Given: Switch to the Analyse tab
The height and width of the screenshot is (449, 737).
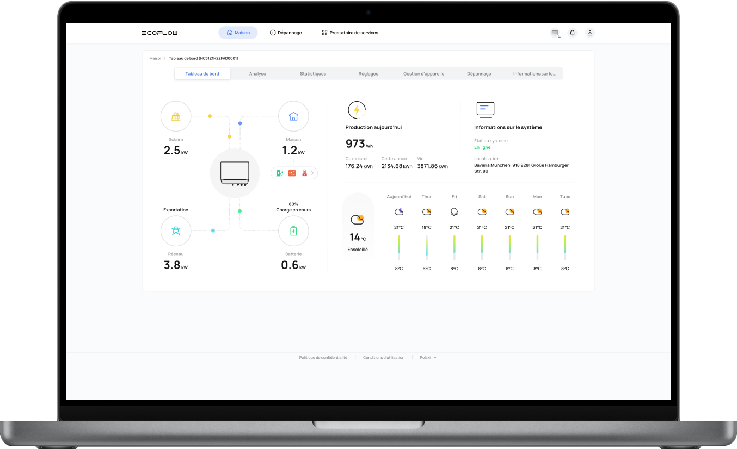Looking at the screenshot, I should tap(257, 74).
